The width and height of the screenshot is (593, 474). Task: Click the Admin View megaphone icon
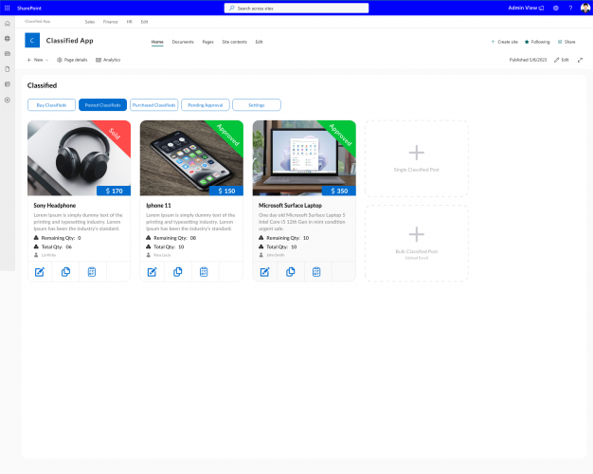click(541, 8)
